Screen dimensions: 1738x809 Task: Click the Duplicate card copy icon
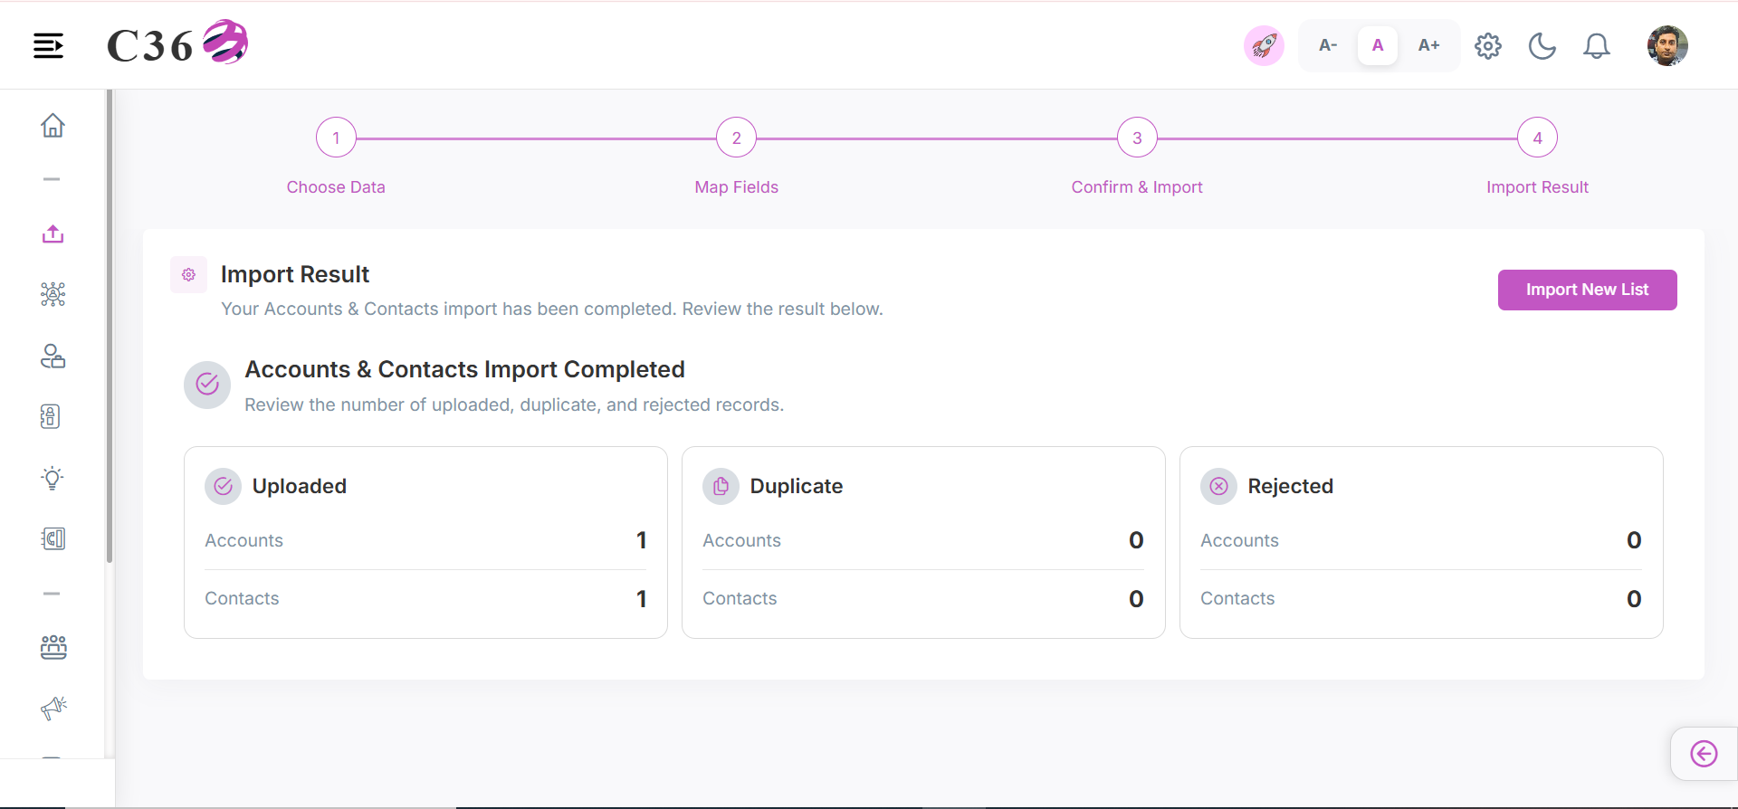tap(721, 487)
